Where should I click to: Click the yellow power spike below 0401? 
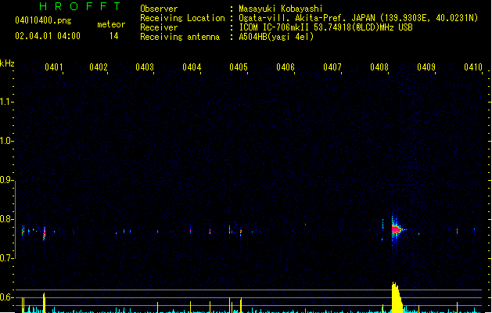pos(45,303)
